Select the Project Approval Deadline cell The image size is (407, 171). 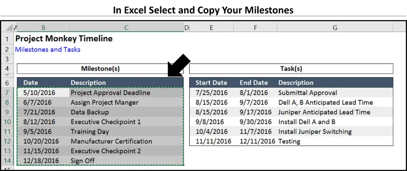click(126, 92)
